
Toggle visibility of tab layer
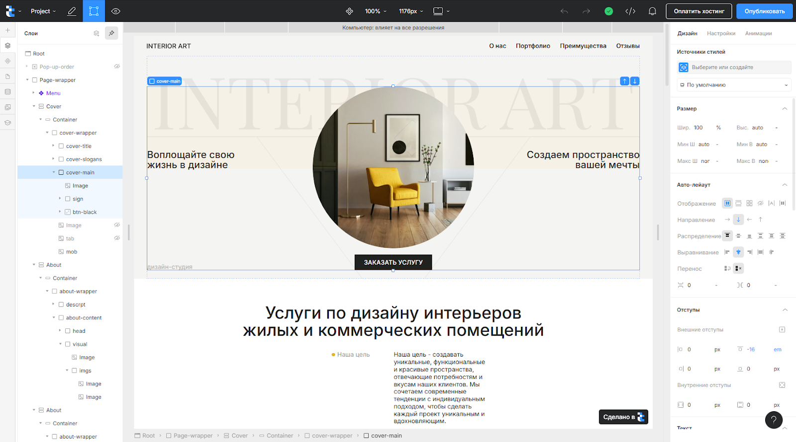tap(117, 238)
